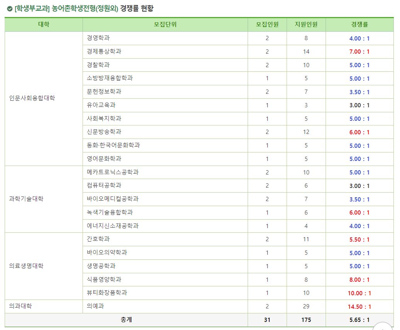Select the 8.00 : 1 ratio for 식품영양학과

pos(359,280)
